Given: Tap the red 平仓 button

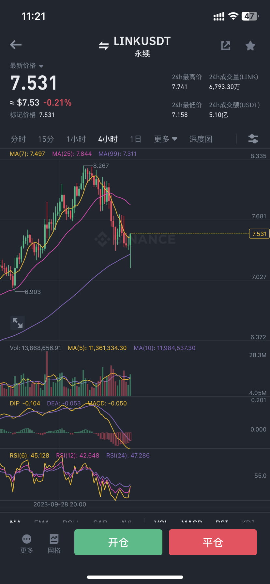Looking at the screenshot, I should coord(213,542).
